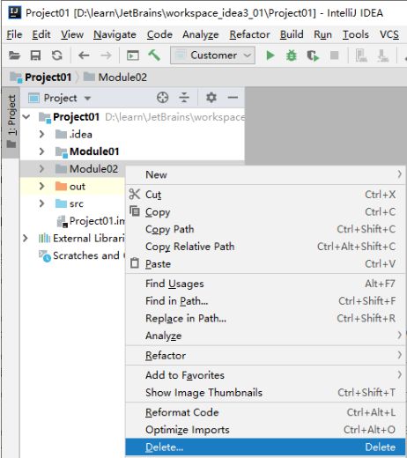Choose Replace in Path...
The image size is (407, 458).
coord(265,318)
